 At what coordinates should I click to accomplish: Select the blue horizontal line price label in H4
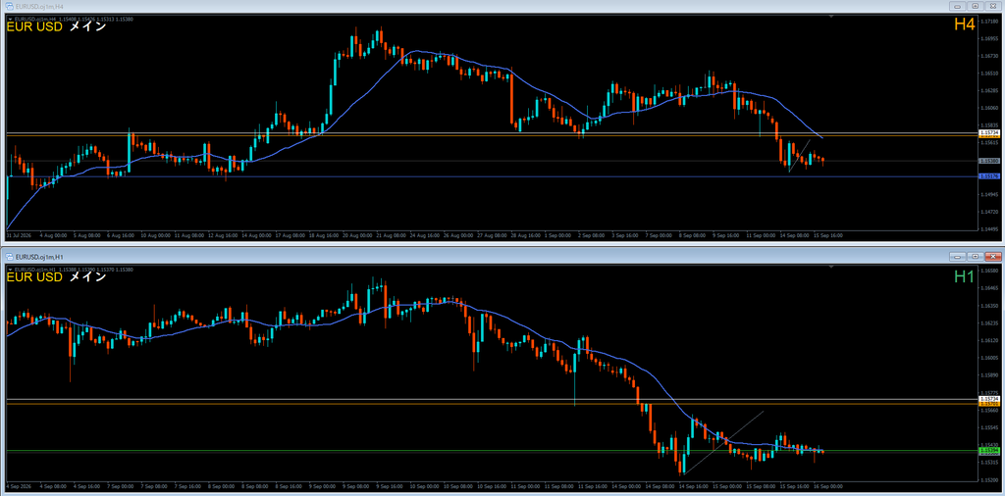(x=988, y=176)
